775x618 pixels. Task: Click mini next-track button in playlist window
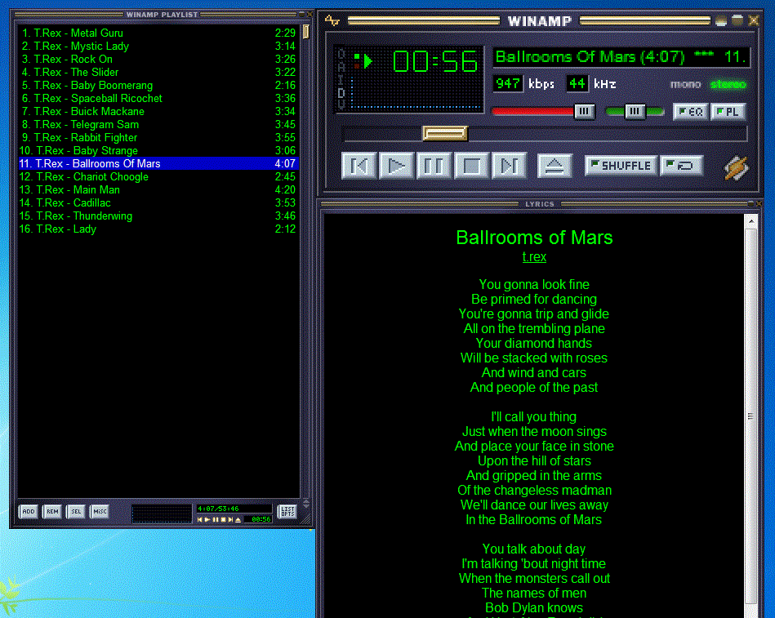pos(231,520)
